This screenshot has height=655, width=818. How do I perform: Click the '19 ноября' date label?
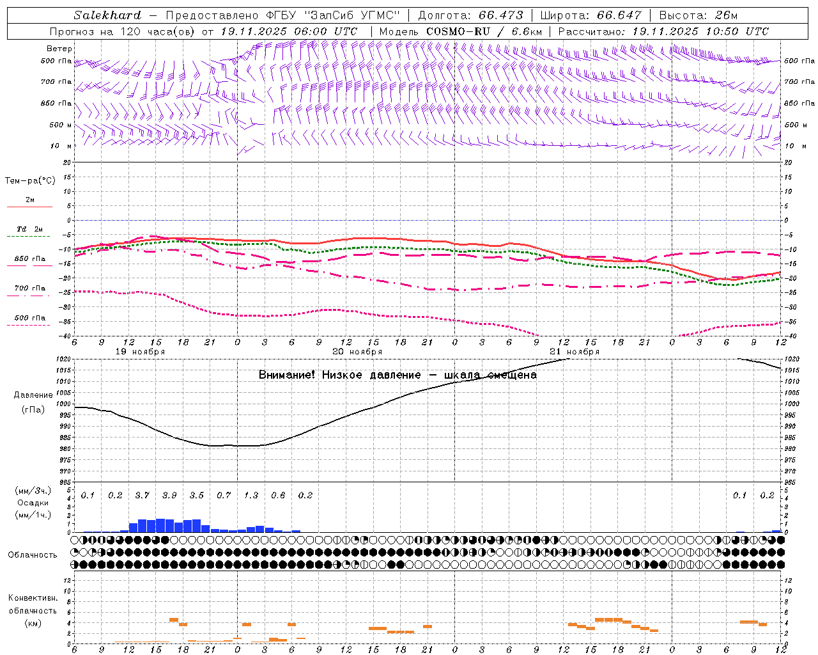tap(140, 352)
